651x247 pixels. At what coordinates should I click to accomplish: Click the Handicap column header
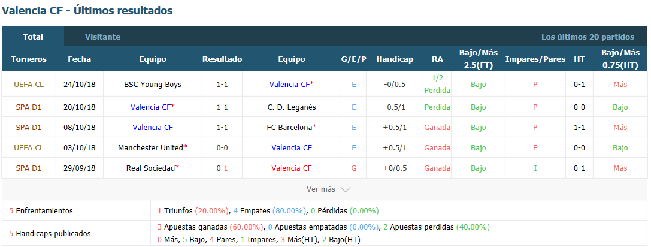395,59
